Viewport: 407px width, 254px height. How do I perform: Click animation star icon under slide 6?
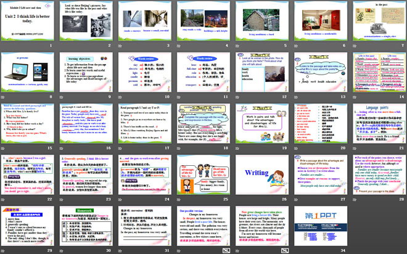point(296,46)
